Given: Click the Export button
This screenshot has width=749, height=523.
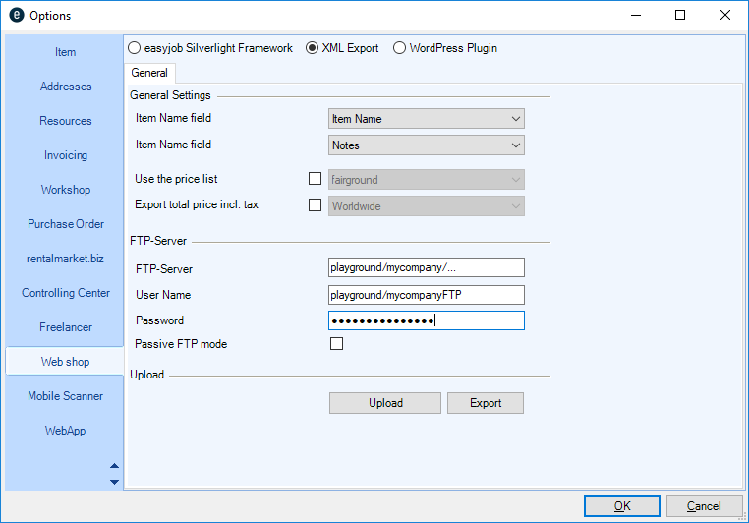Looking at the screenshot, I should click(486, 403).
